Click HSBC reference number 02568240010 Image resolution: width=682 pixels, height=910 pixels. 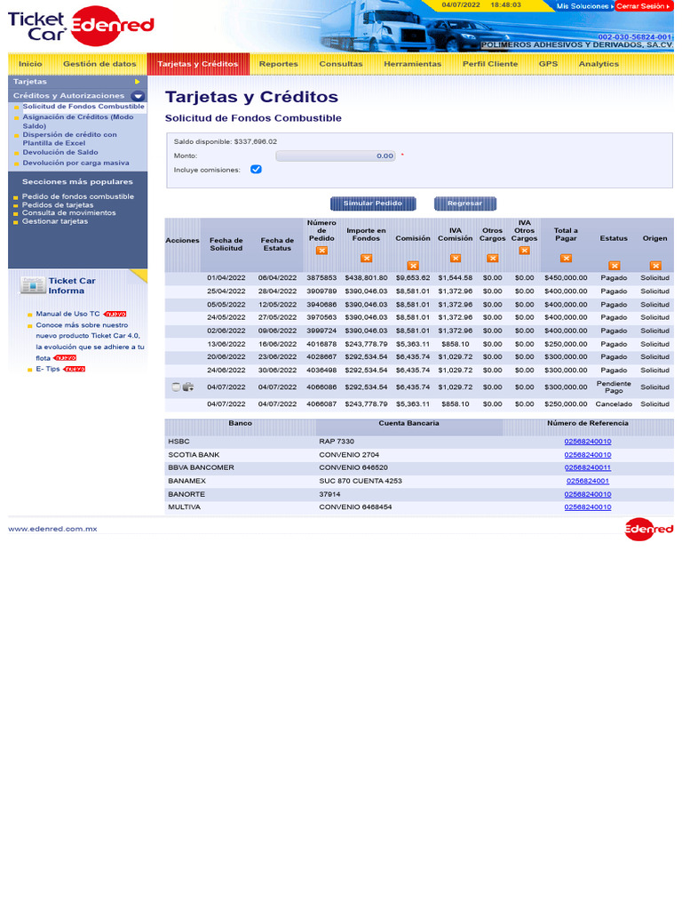coord(588,442)
